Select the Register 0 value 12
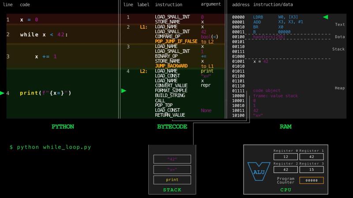The height and width of the screenshot is (198, 353). point(285,157)
